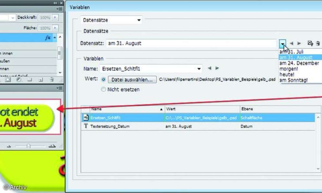Select the Ersetzen_Schltfl1 variable row
Viewport: 322px width, 193px height.
tap(198, 117)
